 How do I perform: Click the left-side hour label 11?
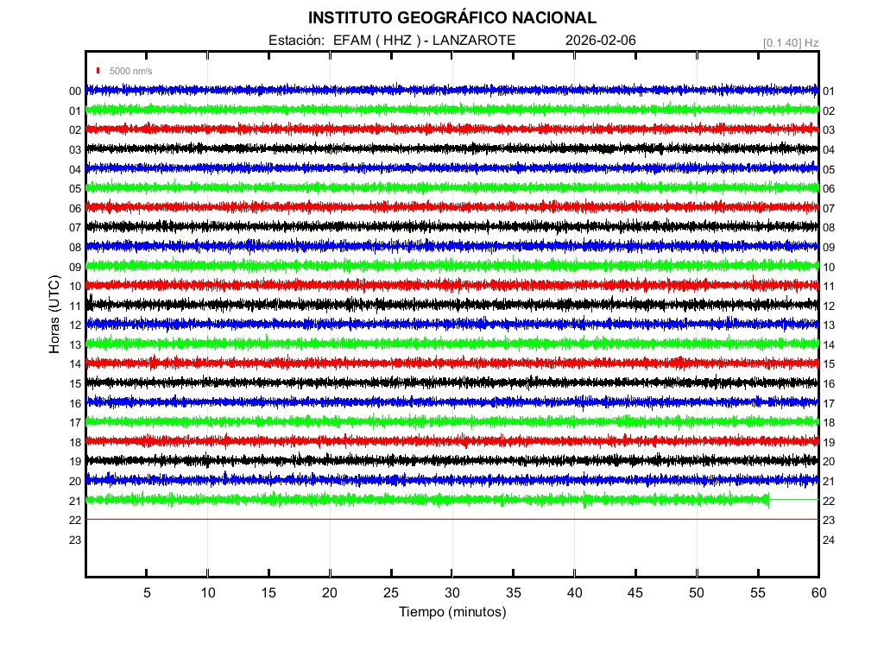pyautogui.click(x=75, y=306)
